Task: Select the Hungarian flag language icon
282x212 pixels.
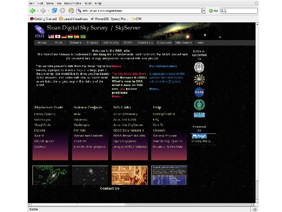Action: (70, 37)
